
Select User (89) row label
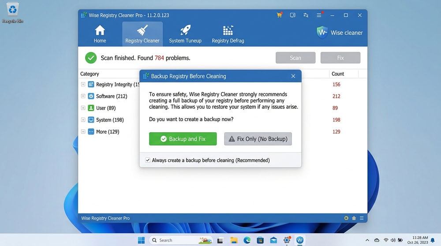pos(106,108)
